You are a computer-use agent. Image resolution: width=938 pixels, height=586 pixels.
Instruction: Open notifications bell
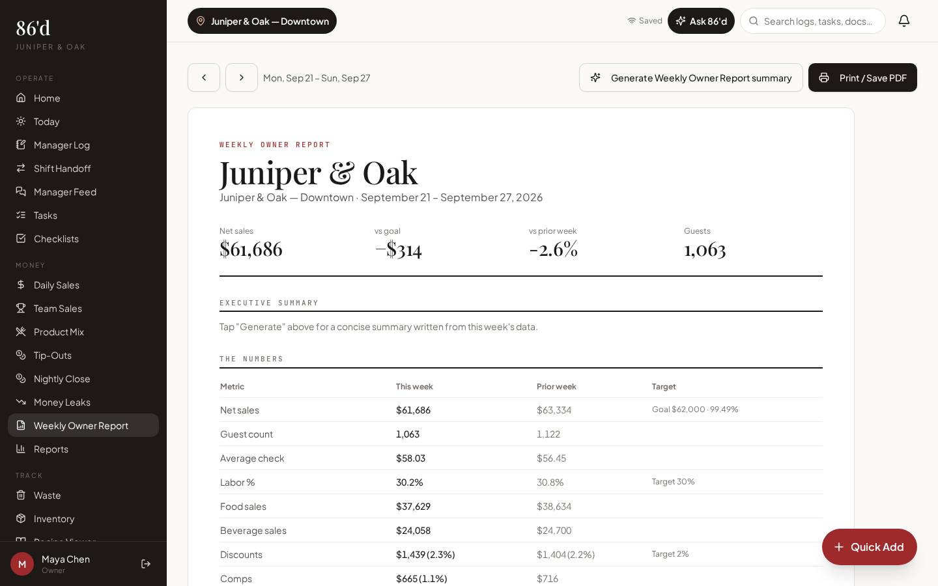tap(904, 21)
